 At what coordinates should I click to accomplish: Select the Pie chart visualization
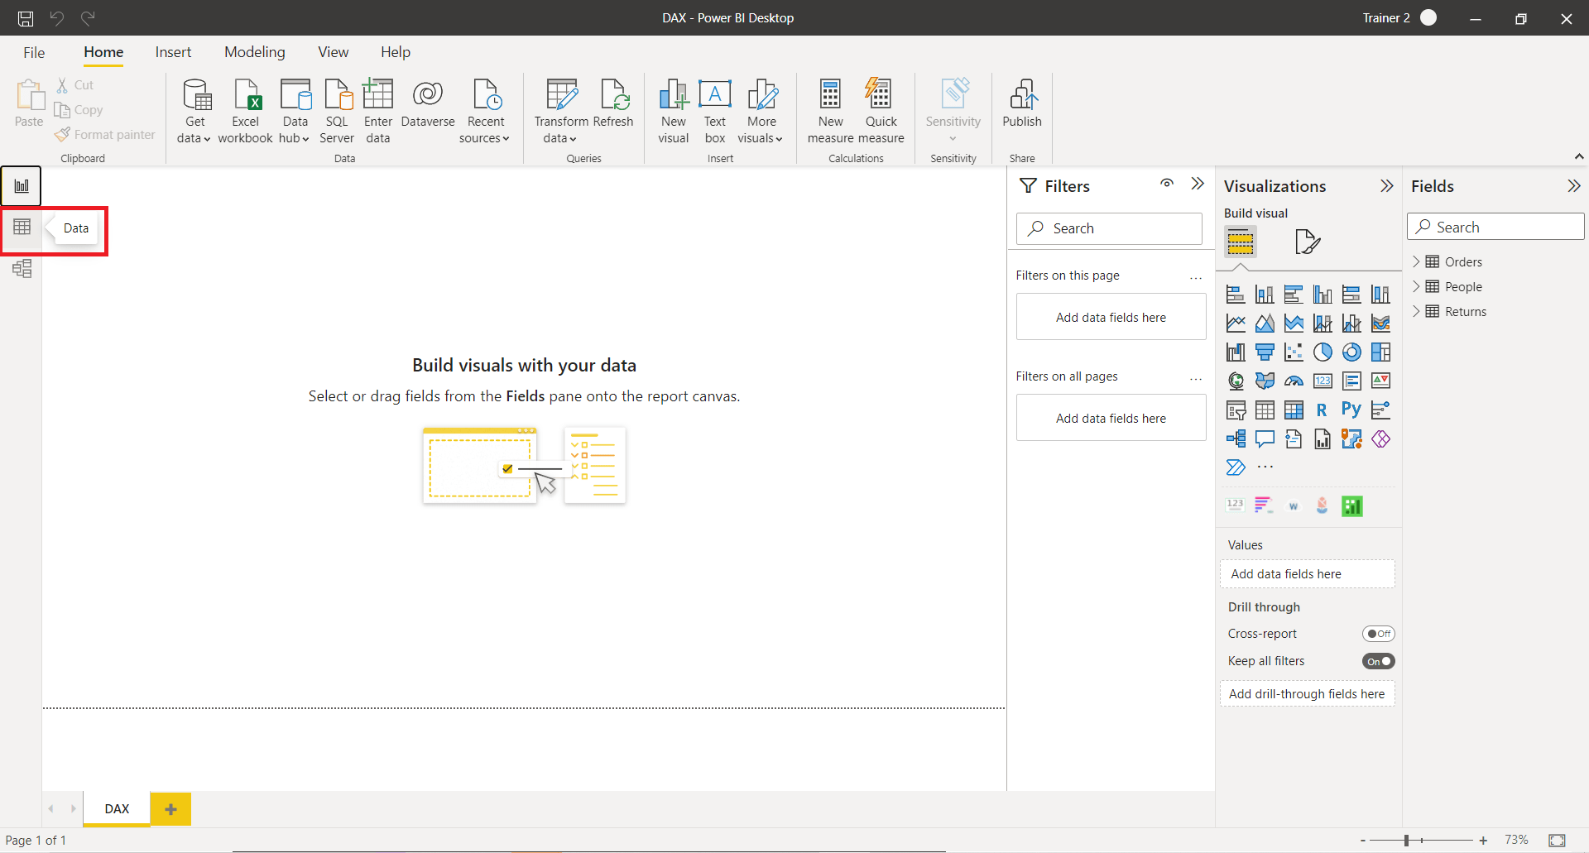click(1323, 352)
